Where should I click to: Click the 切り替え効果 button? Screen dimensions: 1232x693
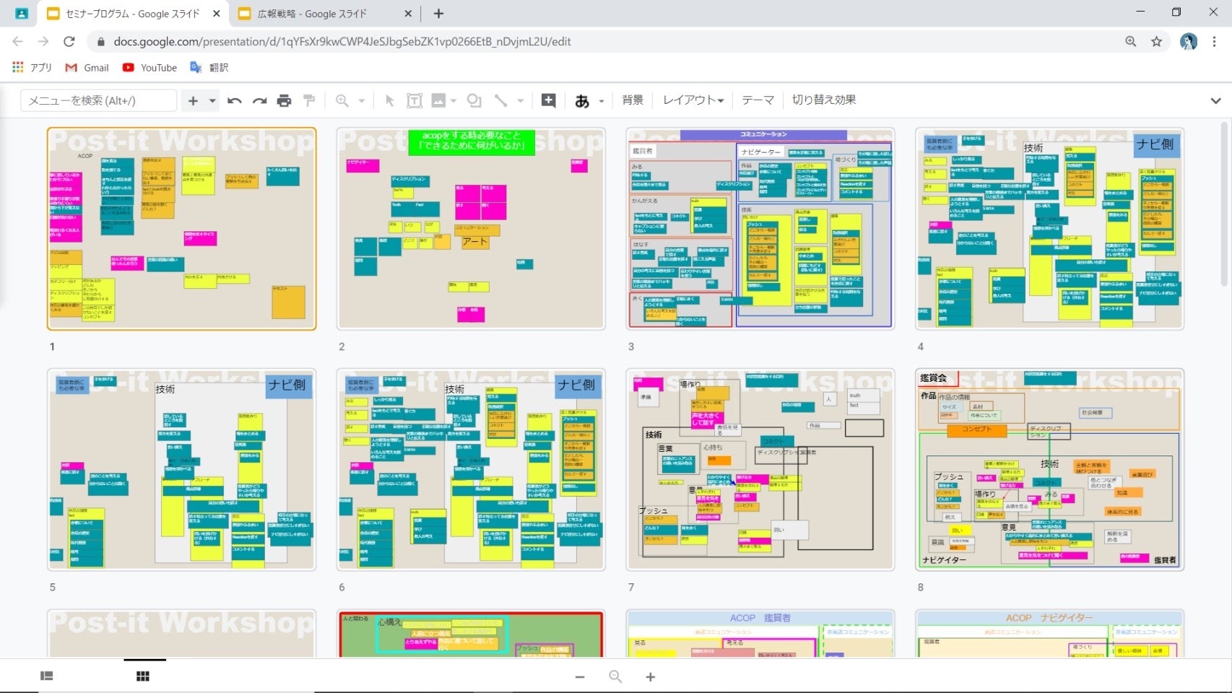(824, 100)
